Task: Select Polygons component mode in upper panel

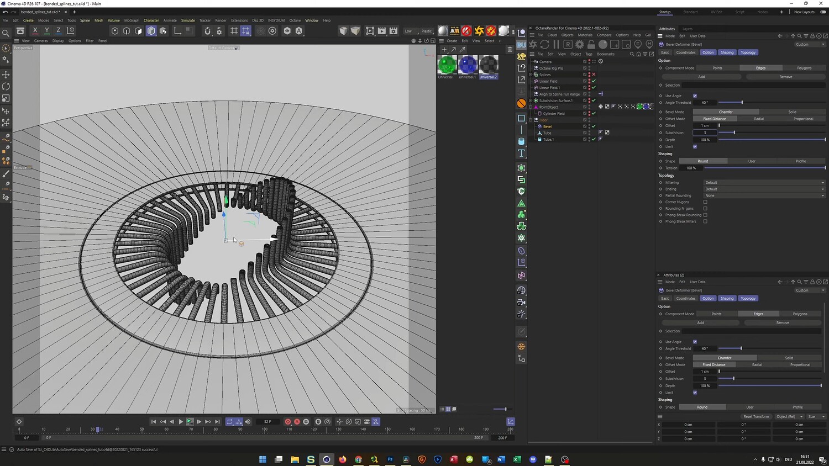Action: pyautogui.click(x=804, y=68)
